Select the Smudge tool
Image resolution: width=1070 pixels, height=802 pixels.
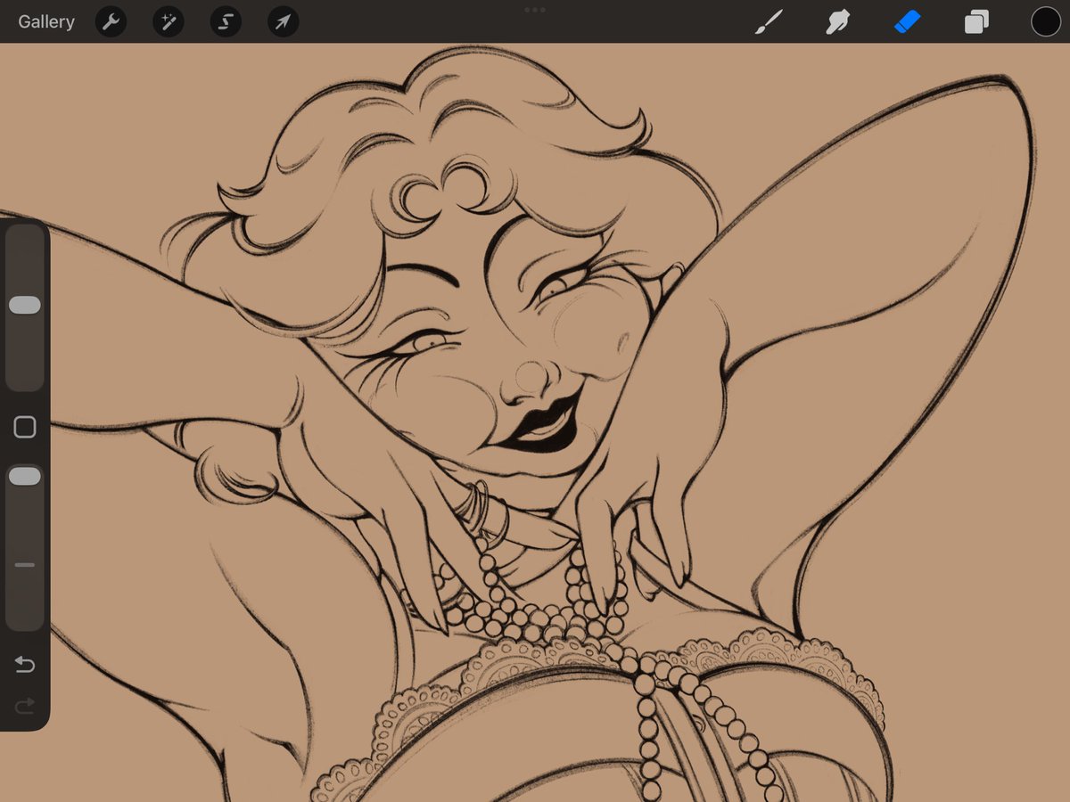coord(837,22)
